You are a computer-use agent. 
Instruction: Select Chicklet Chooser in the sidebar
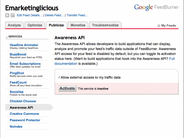point(23,101)
